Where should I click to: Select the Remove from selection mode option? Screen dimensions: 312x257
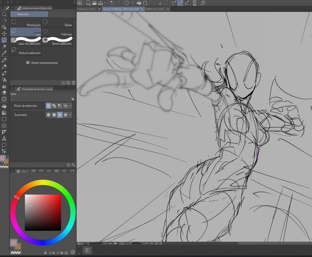[60, 106]
